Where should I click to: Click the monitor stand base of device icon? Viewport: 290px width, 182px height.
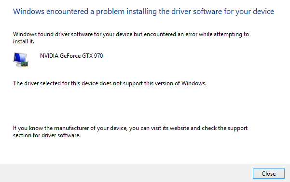click(20, 65)
